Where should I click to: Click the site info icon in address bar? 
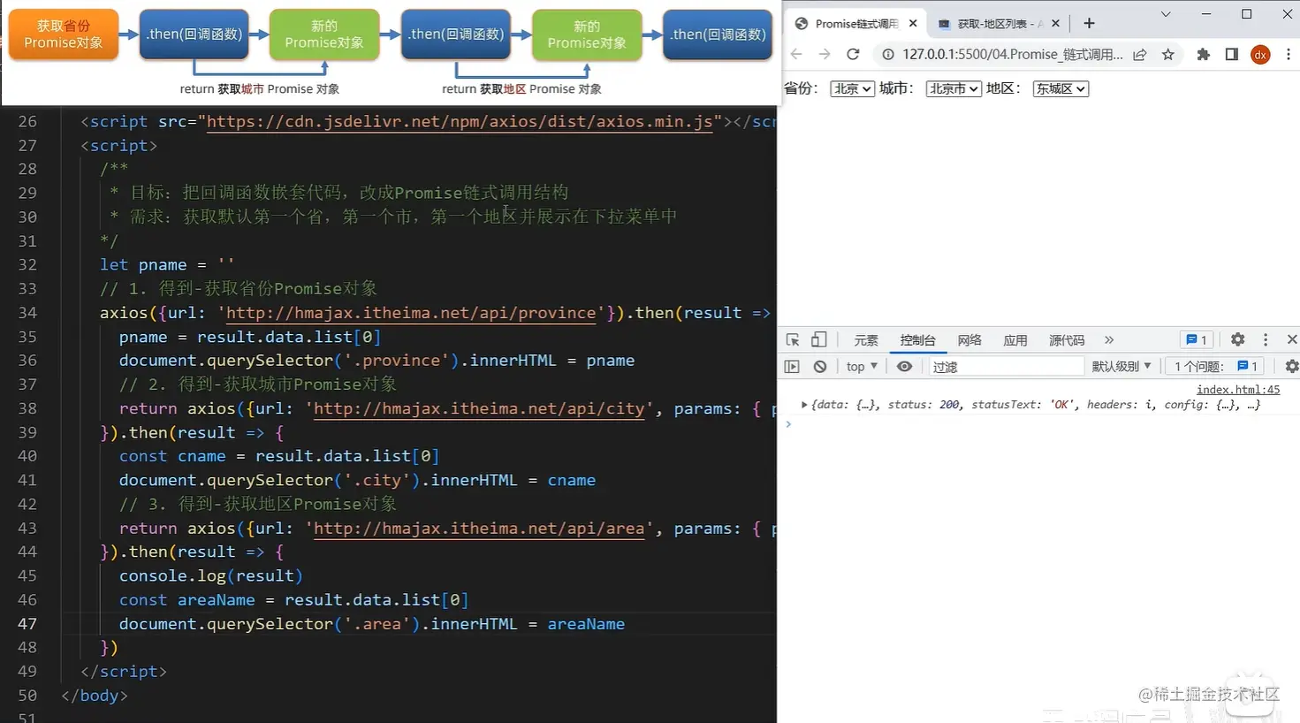pyautogui.click(x=888, y=55)
